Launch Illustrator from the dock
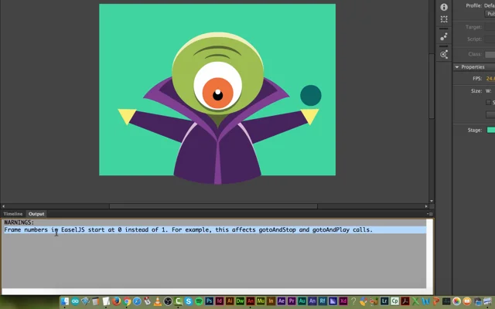 coord(230,301)
